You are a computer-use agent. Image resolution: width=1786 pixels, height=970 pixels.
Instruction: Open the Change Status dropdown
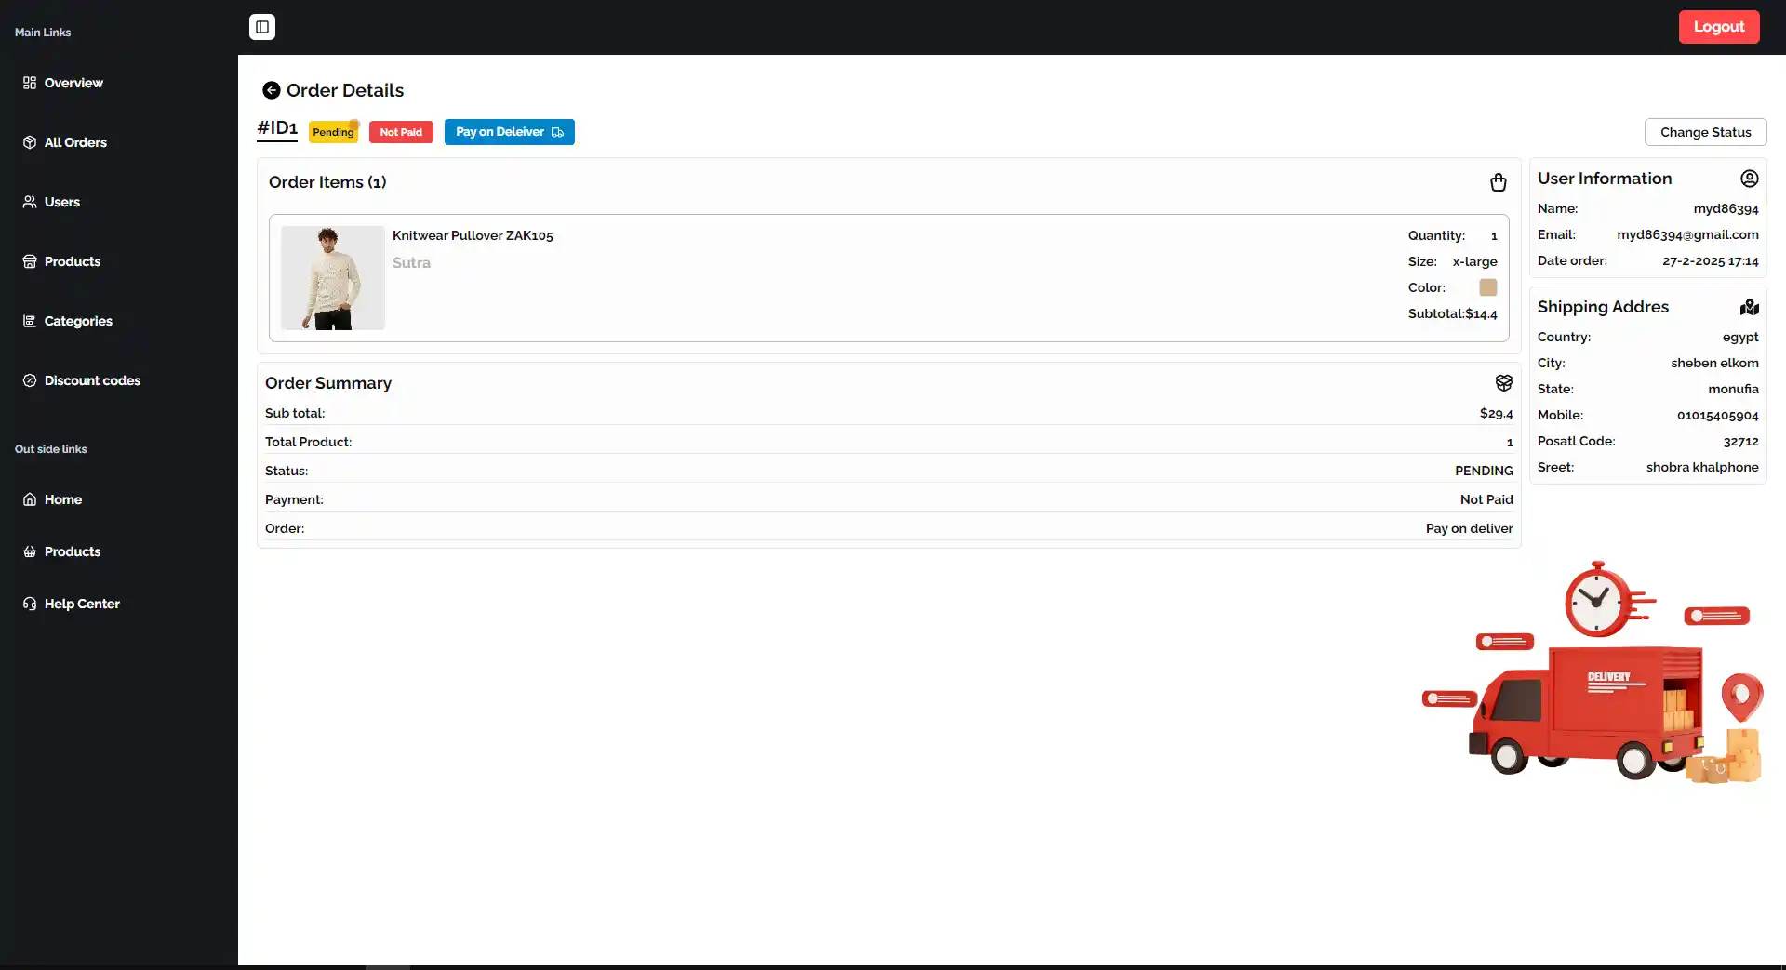(x=1705, y=132)
